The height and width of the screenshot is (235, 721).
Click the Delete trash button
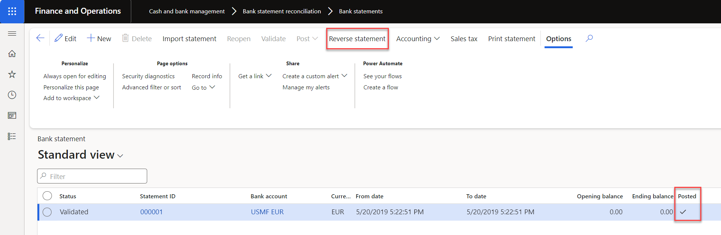(x=137, y=39)
